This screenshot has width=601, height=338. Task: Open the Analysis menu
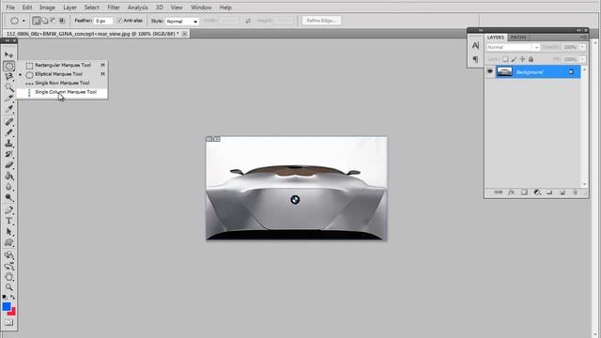pyautogui.click(x=138, y=8)
